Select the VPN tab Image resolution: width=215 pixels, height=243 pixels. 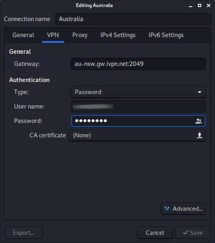53,35
